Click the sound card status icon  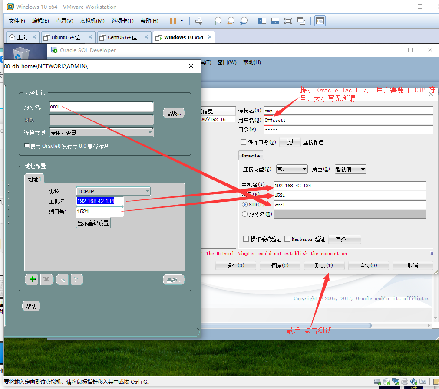tap(413, 382)
